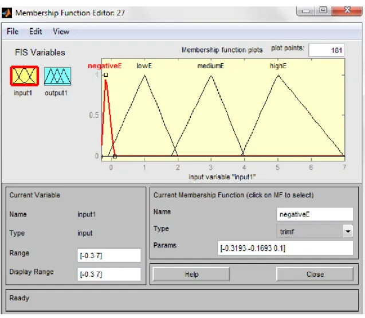365x318 pixels.
Task: Minimize the Membership Function Editor window
Action: [x=305, y=11]
